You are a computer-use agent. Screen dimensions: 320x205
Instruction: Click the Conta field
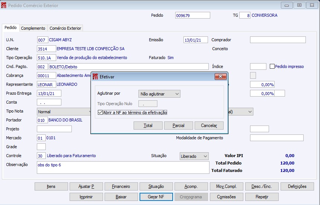pyautogui.click(x=49, y=102)
